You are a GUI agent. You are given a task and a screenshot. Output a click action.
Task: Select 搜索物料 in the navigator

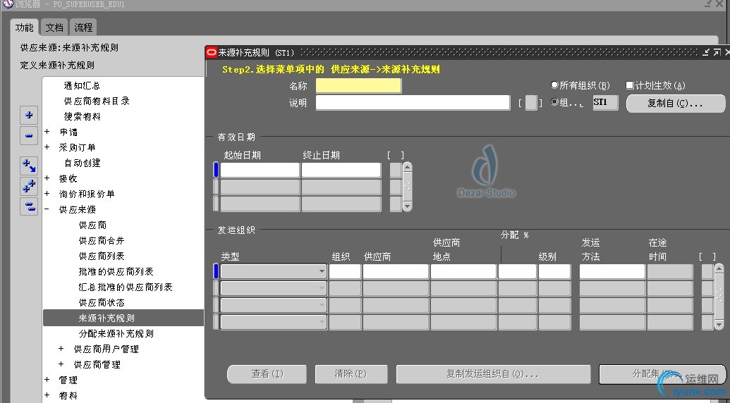[82, 117]
